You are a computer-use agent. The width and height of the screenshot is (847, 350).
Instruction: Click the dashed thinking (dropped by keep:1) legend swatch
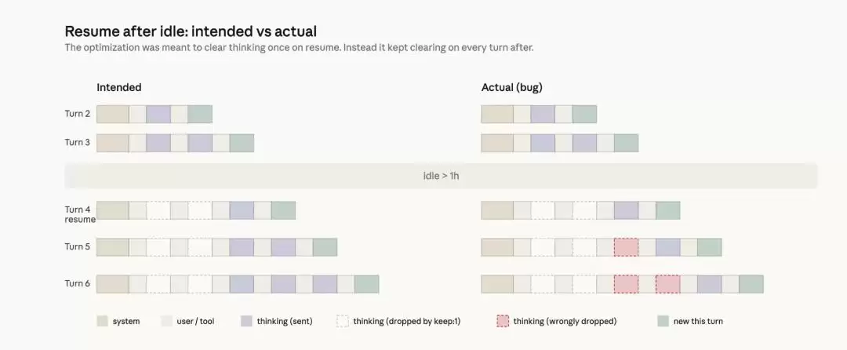[342, 321]
